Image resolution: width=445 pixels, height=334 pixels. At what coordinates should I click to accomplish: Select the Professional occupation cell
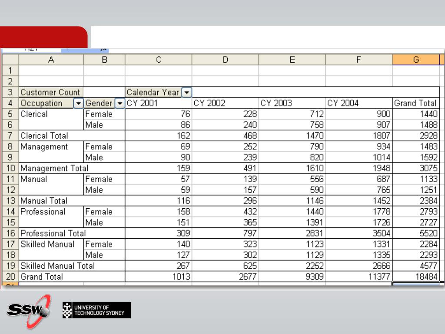click(x=51, y=212)
